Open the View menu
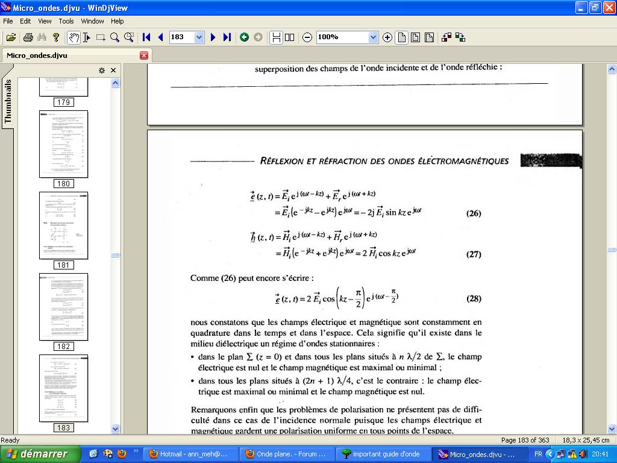 pos(45,21)
